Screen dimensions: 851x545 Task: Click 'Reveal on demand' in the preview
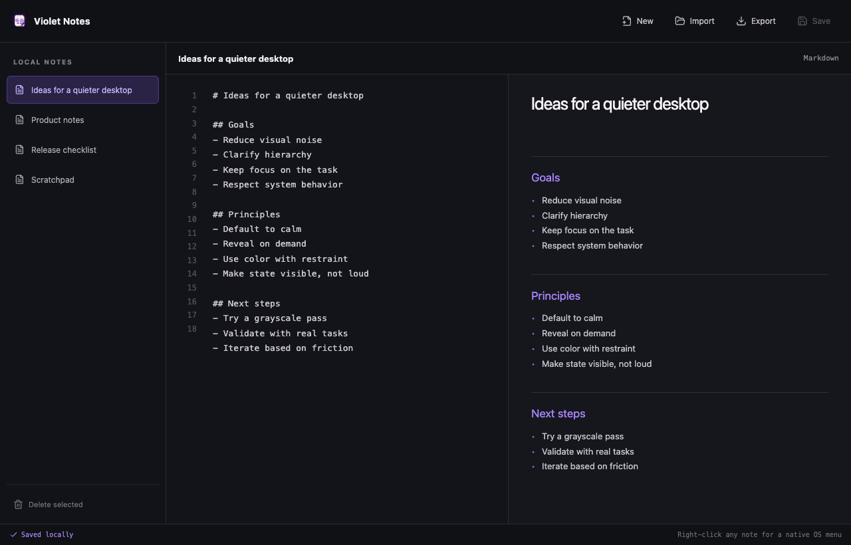[578, 333]
